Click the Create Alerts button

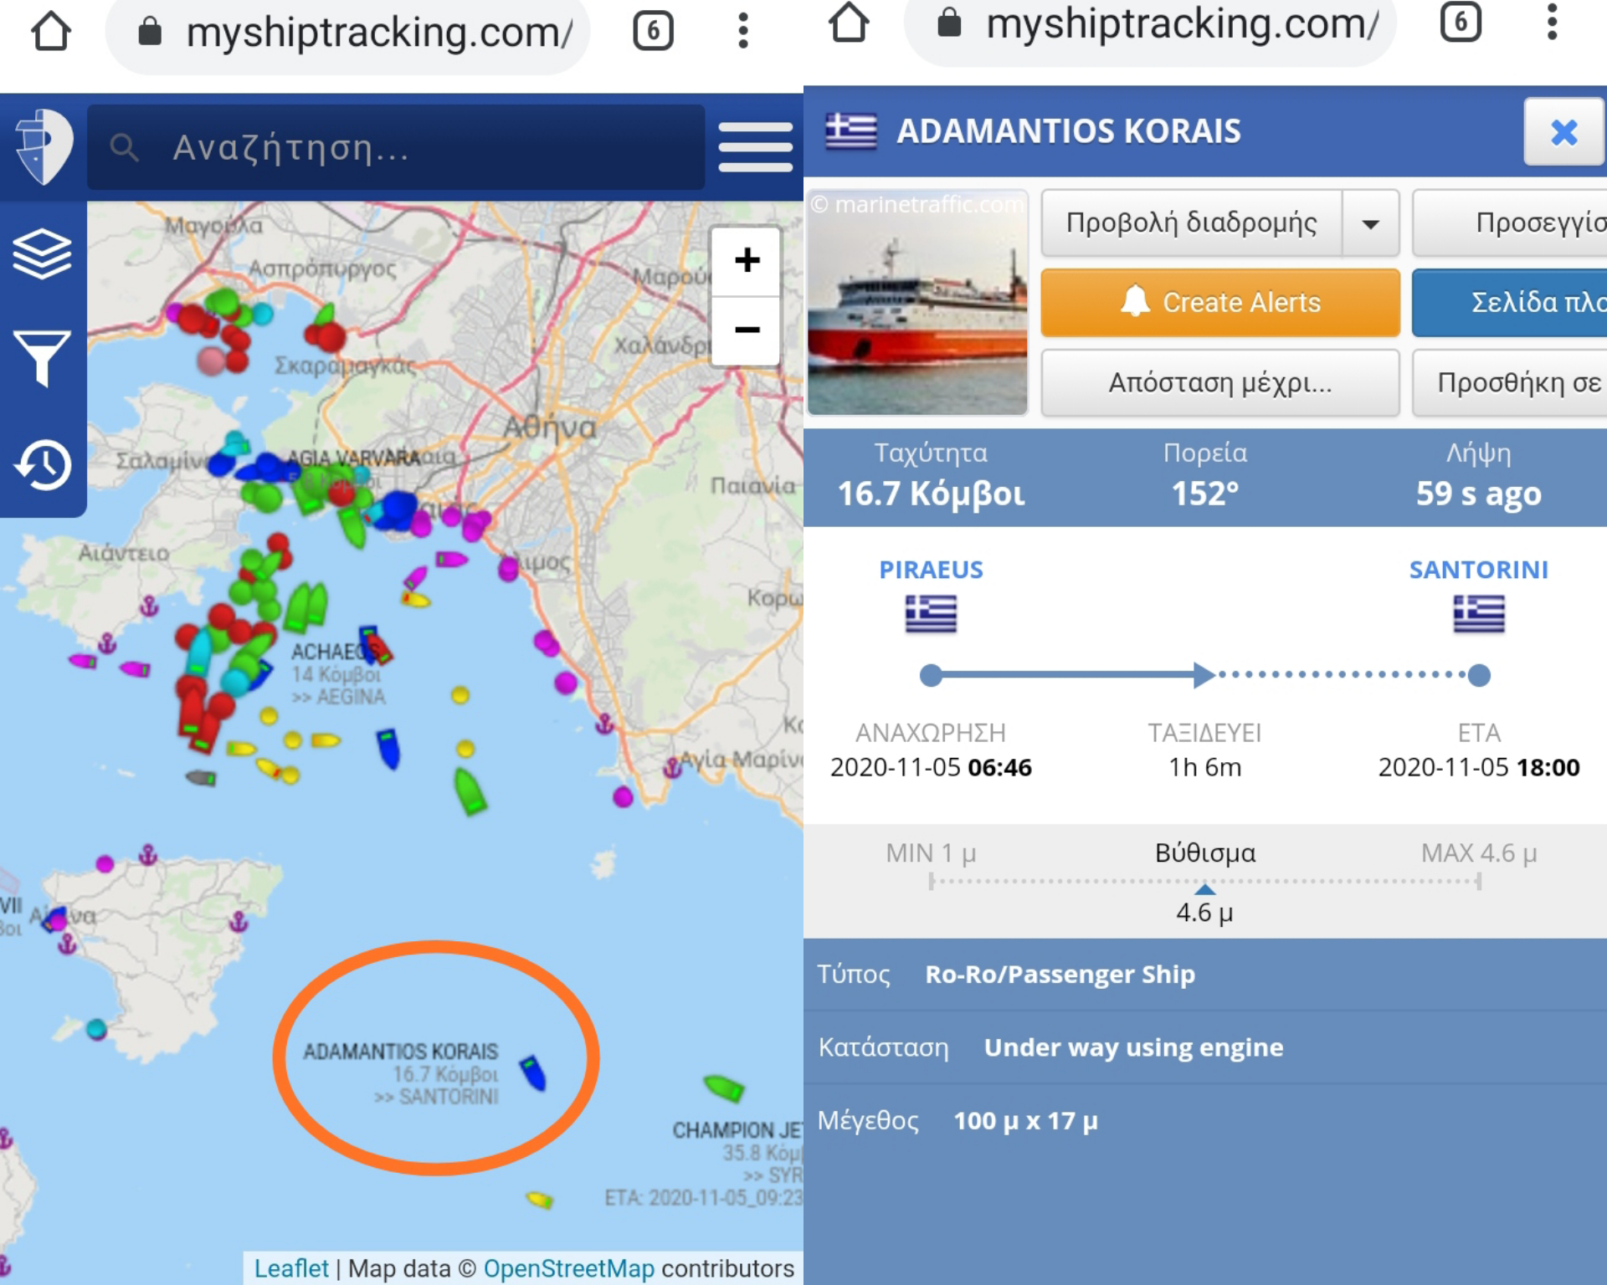click(1220, 302)
